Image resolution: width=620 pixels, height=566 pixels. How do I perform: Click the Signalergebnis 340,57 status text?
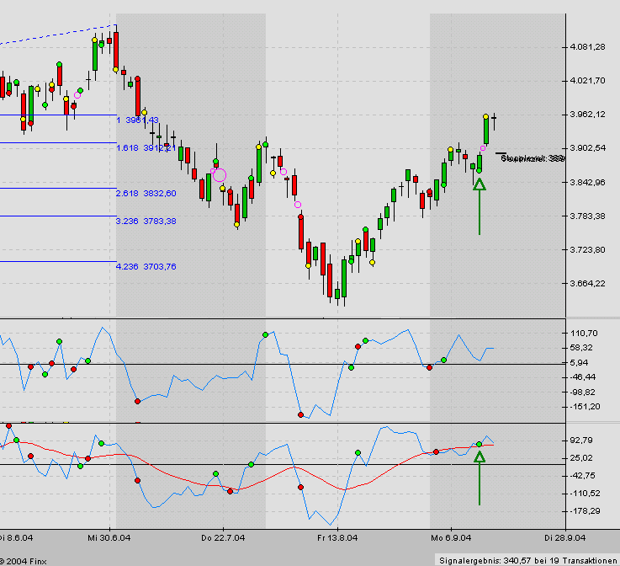[527, 560]
